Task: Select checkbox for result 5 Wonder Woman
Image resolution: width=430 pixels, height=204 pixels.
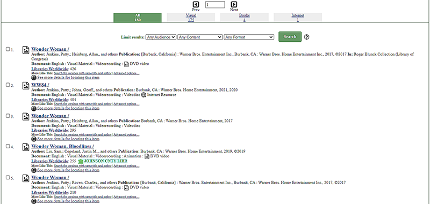Action: click(x=8, y=177)
